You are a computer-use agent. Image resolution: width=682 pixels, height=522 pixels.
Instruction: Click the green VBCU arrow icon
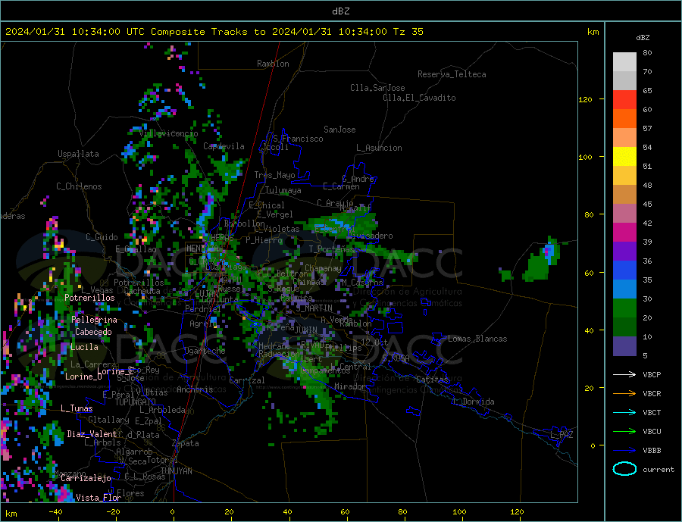pyautogui.click(x=624, y=432)
